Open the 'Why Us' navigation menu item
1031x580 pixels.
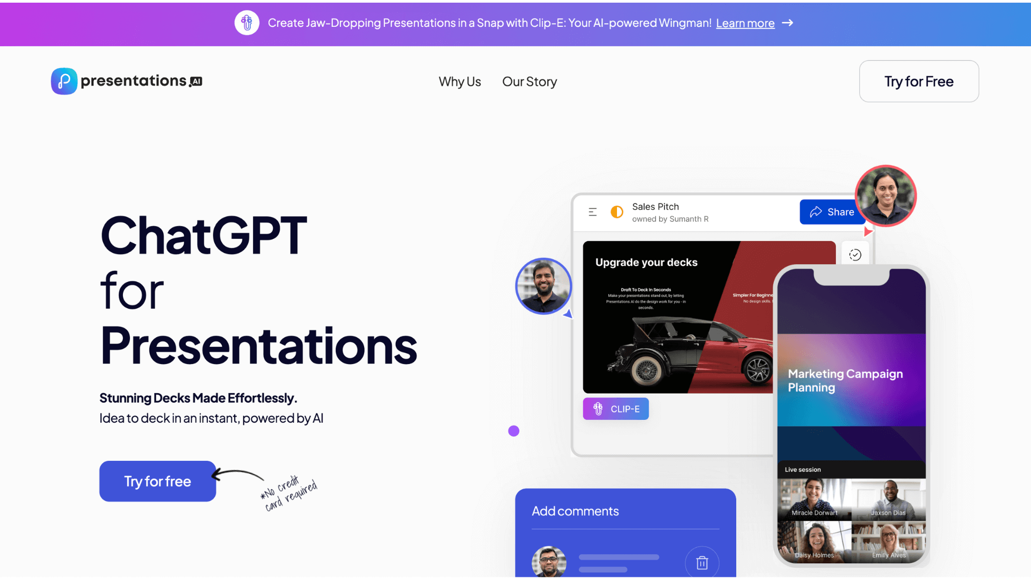tap(460, 82)
